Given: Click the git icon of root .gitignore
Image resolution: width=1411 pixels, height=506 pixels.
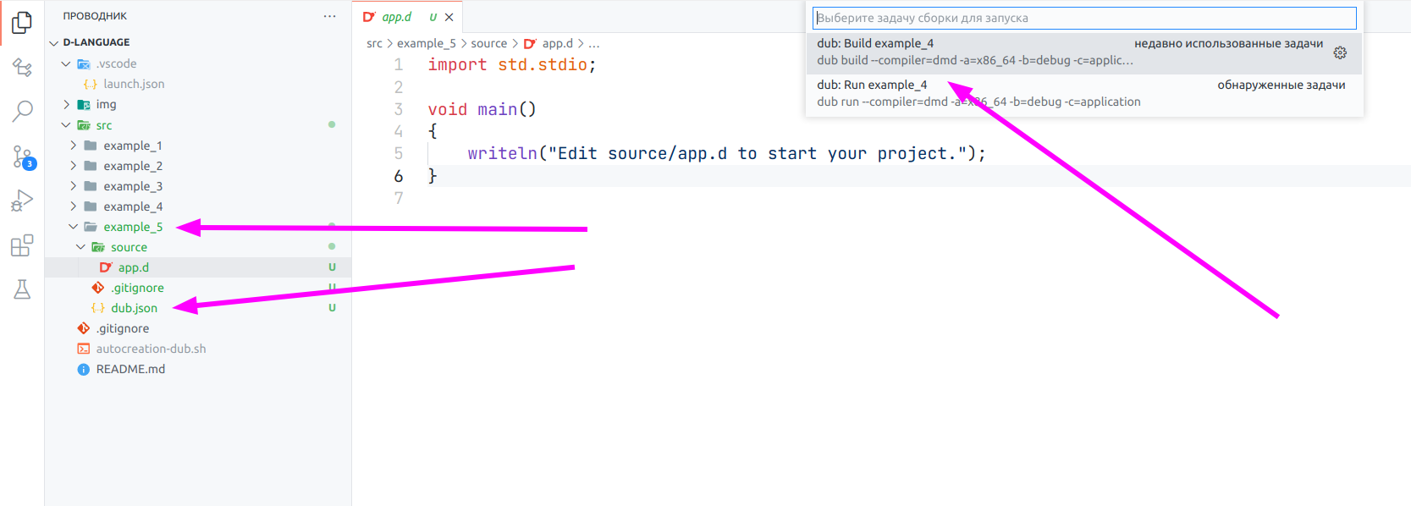Looking at the screenshot, I should tap(84, 328).
